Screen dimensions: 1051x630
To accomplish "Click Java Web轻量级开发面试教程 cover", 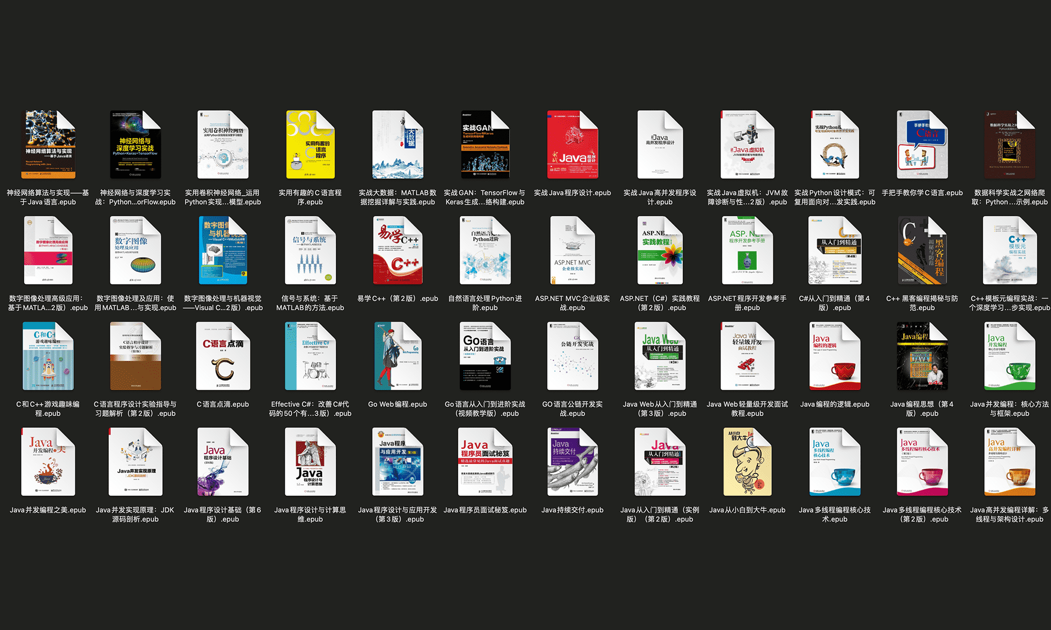I will 747,356.
